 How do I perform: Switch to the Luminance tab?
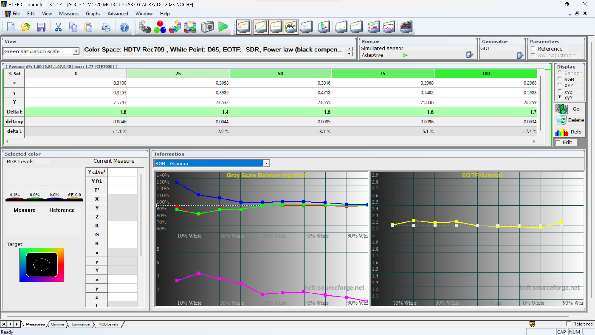(81, 324)
